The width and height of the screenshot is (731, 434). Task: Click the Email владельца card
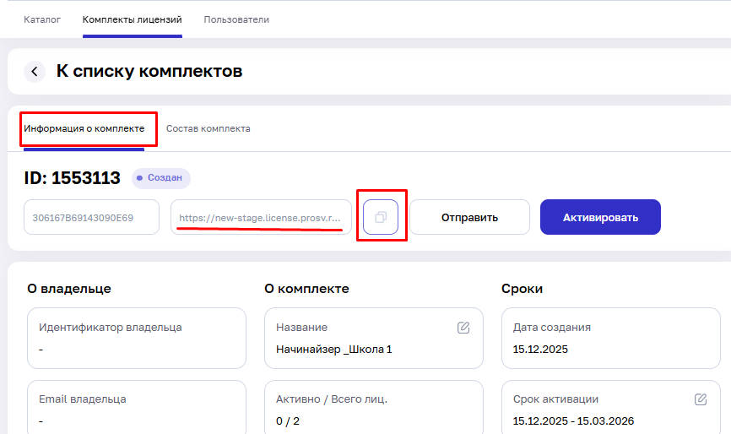pos(137,409)
